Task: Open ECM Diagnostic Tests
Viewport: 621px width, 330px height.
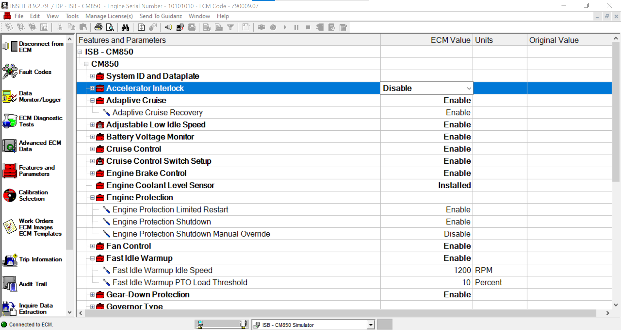Action: [32, 121]
